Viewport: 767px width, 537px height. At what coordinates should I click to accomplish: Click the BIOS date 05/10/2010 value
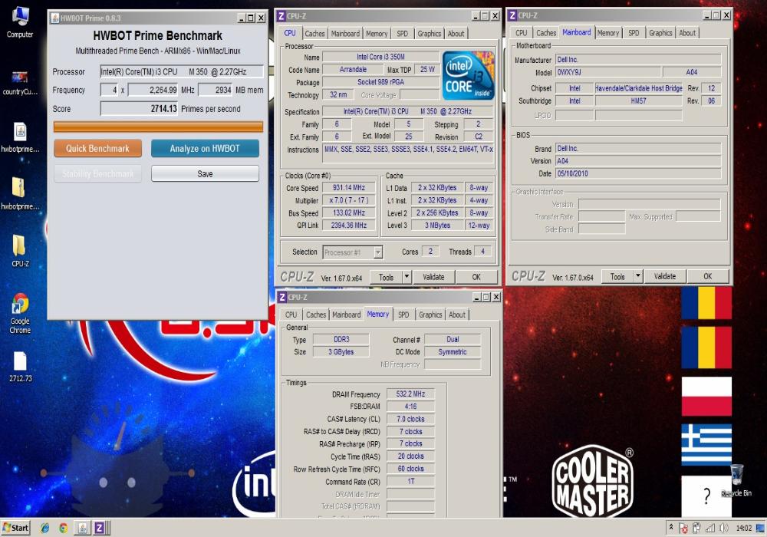638,173
